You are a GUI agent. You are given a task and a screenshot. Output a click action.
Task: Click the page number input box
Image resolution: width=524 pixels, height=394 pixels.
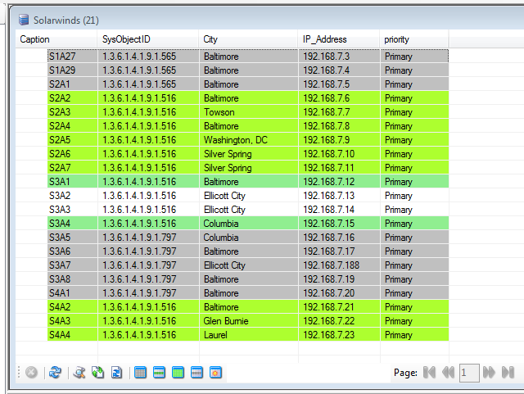tap(468, 373)
